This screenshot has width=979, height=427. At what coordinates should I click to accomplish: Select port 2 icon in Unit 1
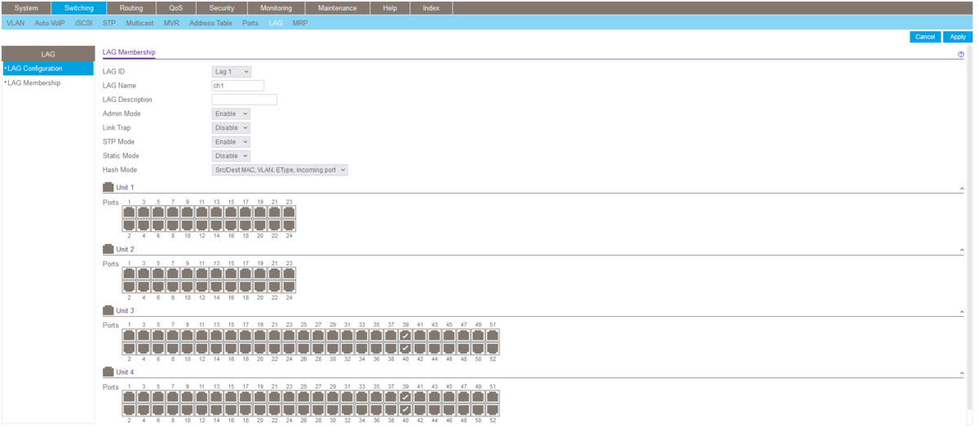[x=129, y=225]
